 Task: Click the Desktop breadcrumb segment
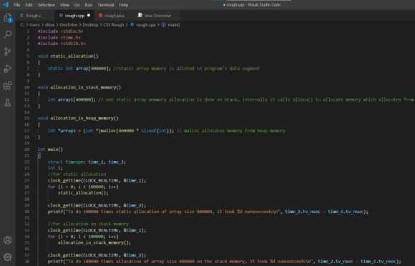[90, 24]
